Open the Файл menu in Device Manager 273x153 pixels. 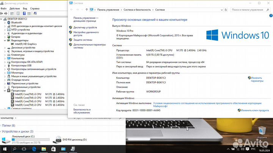(3, 8)
